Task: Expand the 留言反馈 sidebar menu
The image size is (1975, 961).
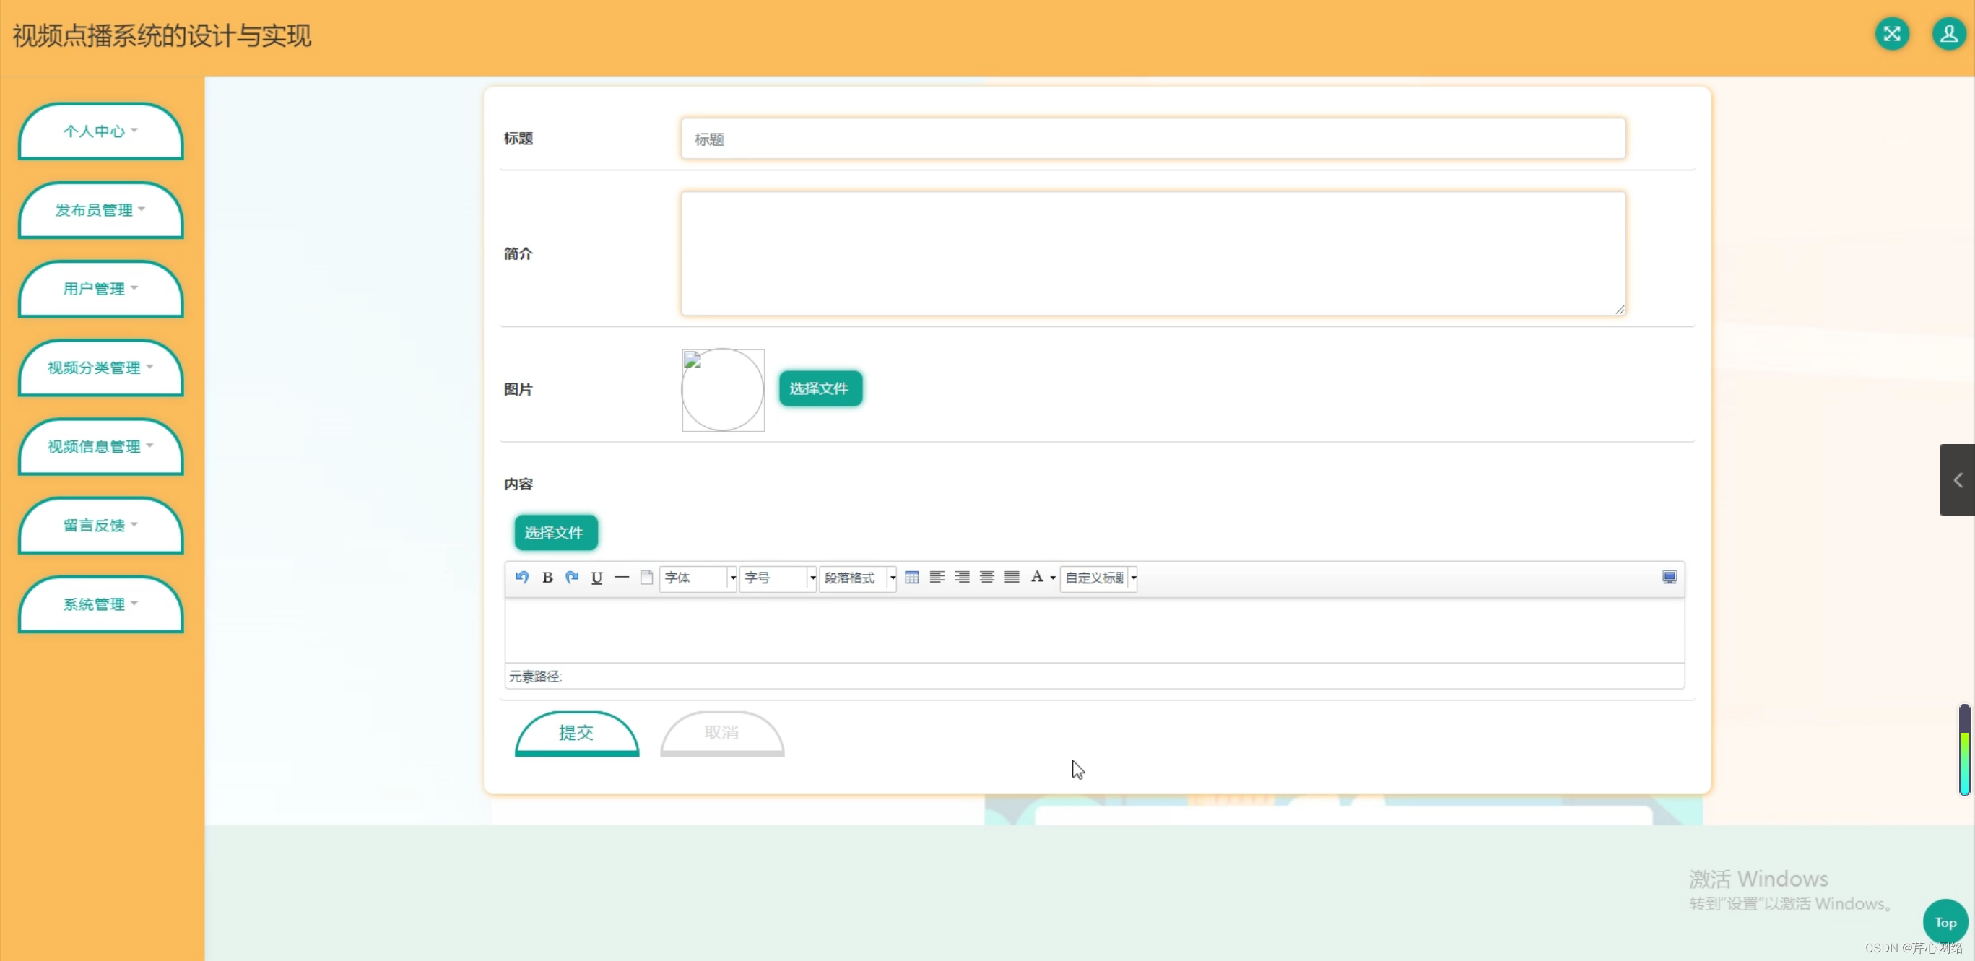Action: [100, 526]
